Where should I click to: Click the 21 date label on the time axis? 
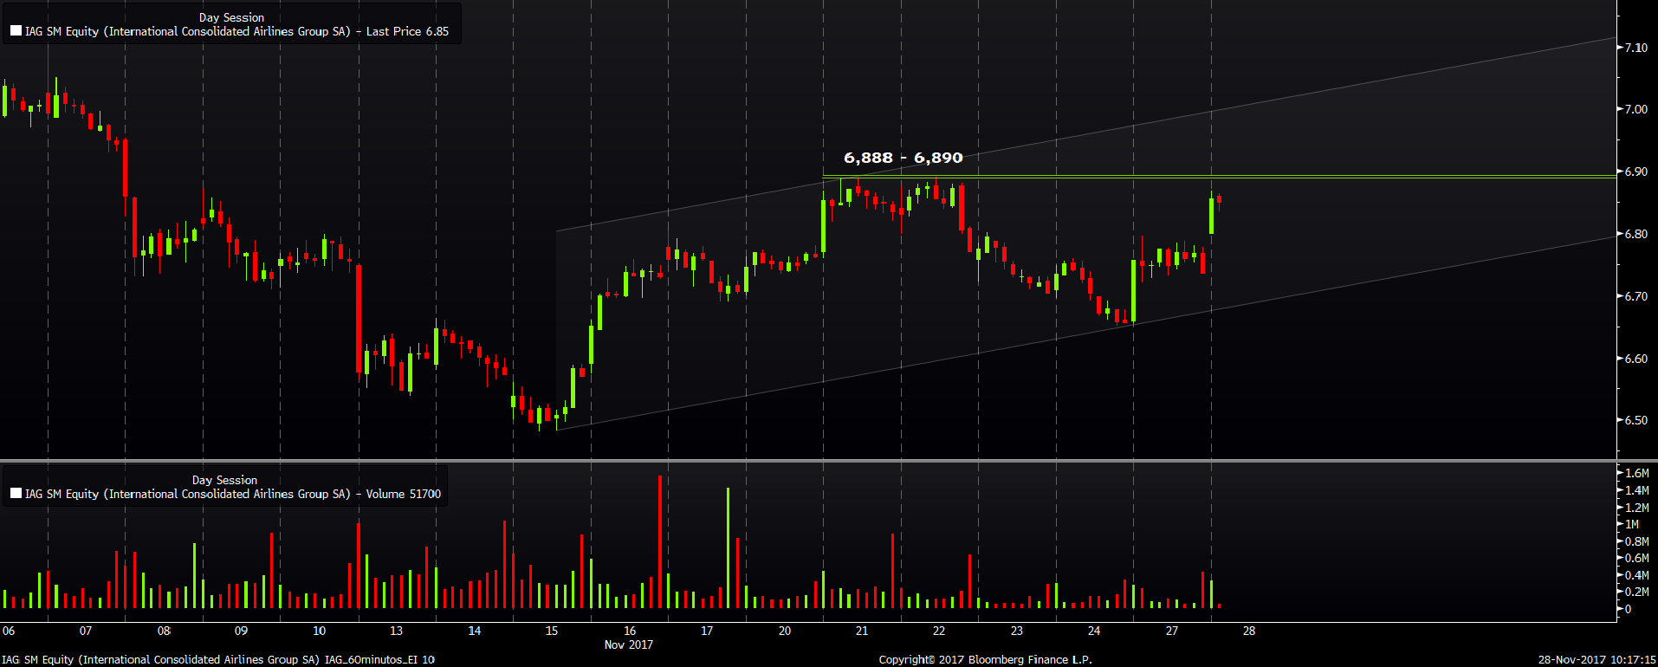coord(862,631)
